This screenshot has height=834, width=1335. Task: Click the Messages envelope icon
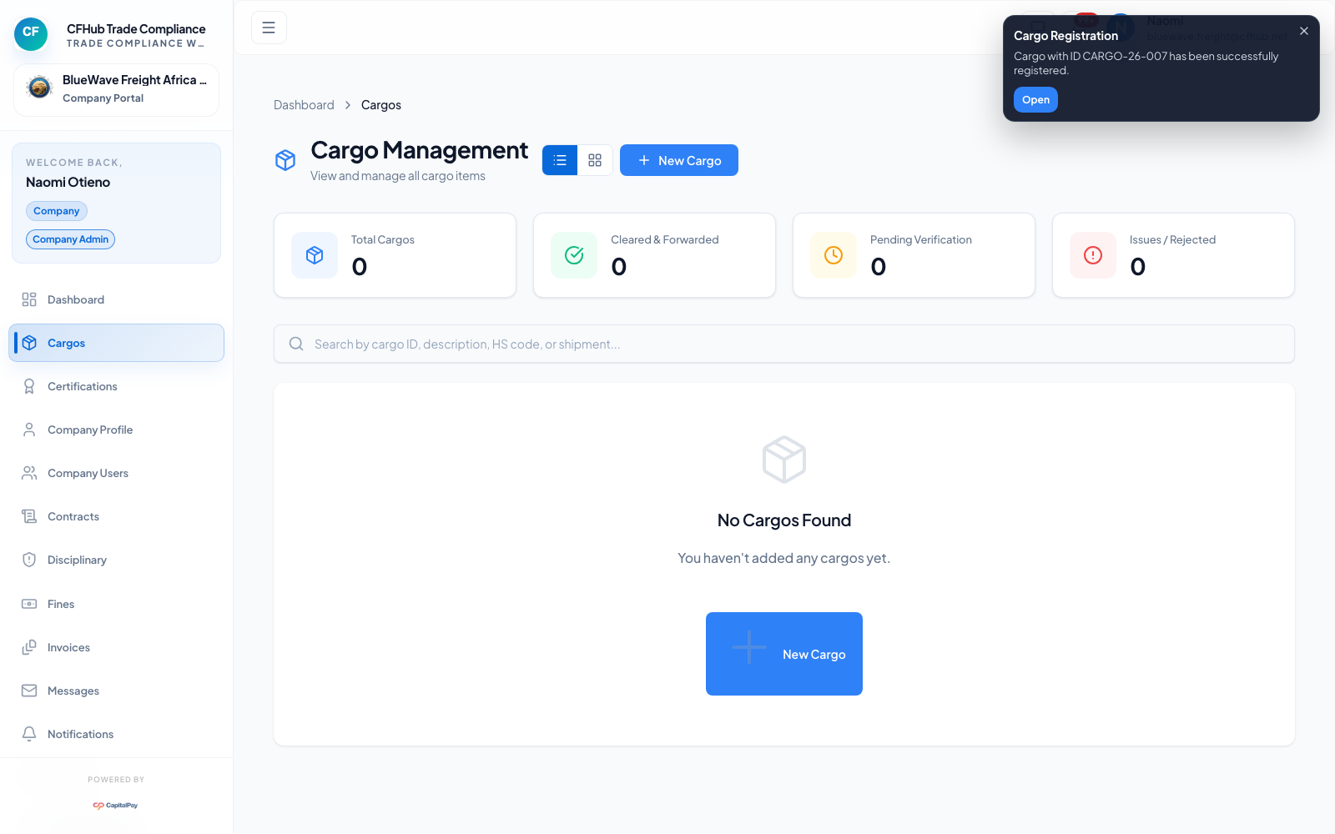[29, 691]
